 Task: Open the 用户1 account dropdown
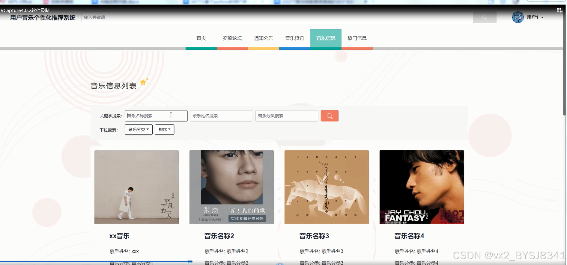[535, 17]
